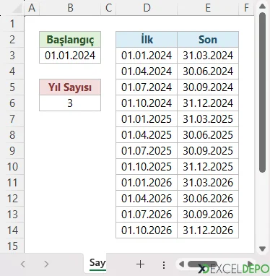270x276 pixels.
Task: Select column D header
Action: click(147, 8)
